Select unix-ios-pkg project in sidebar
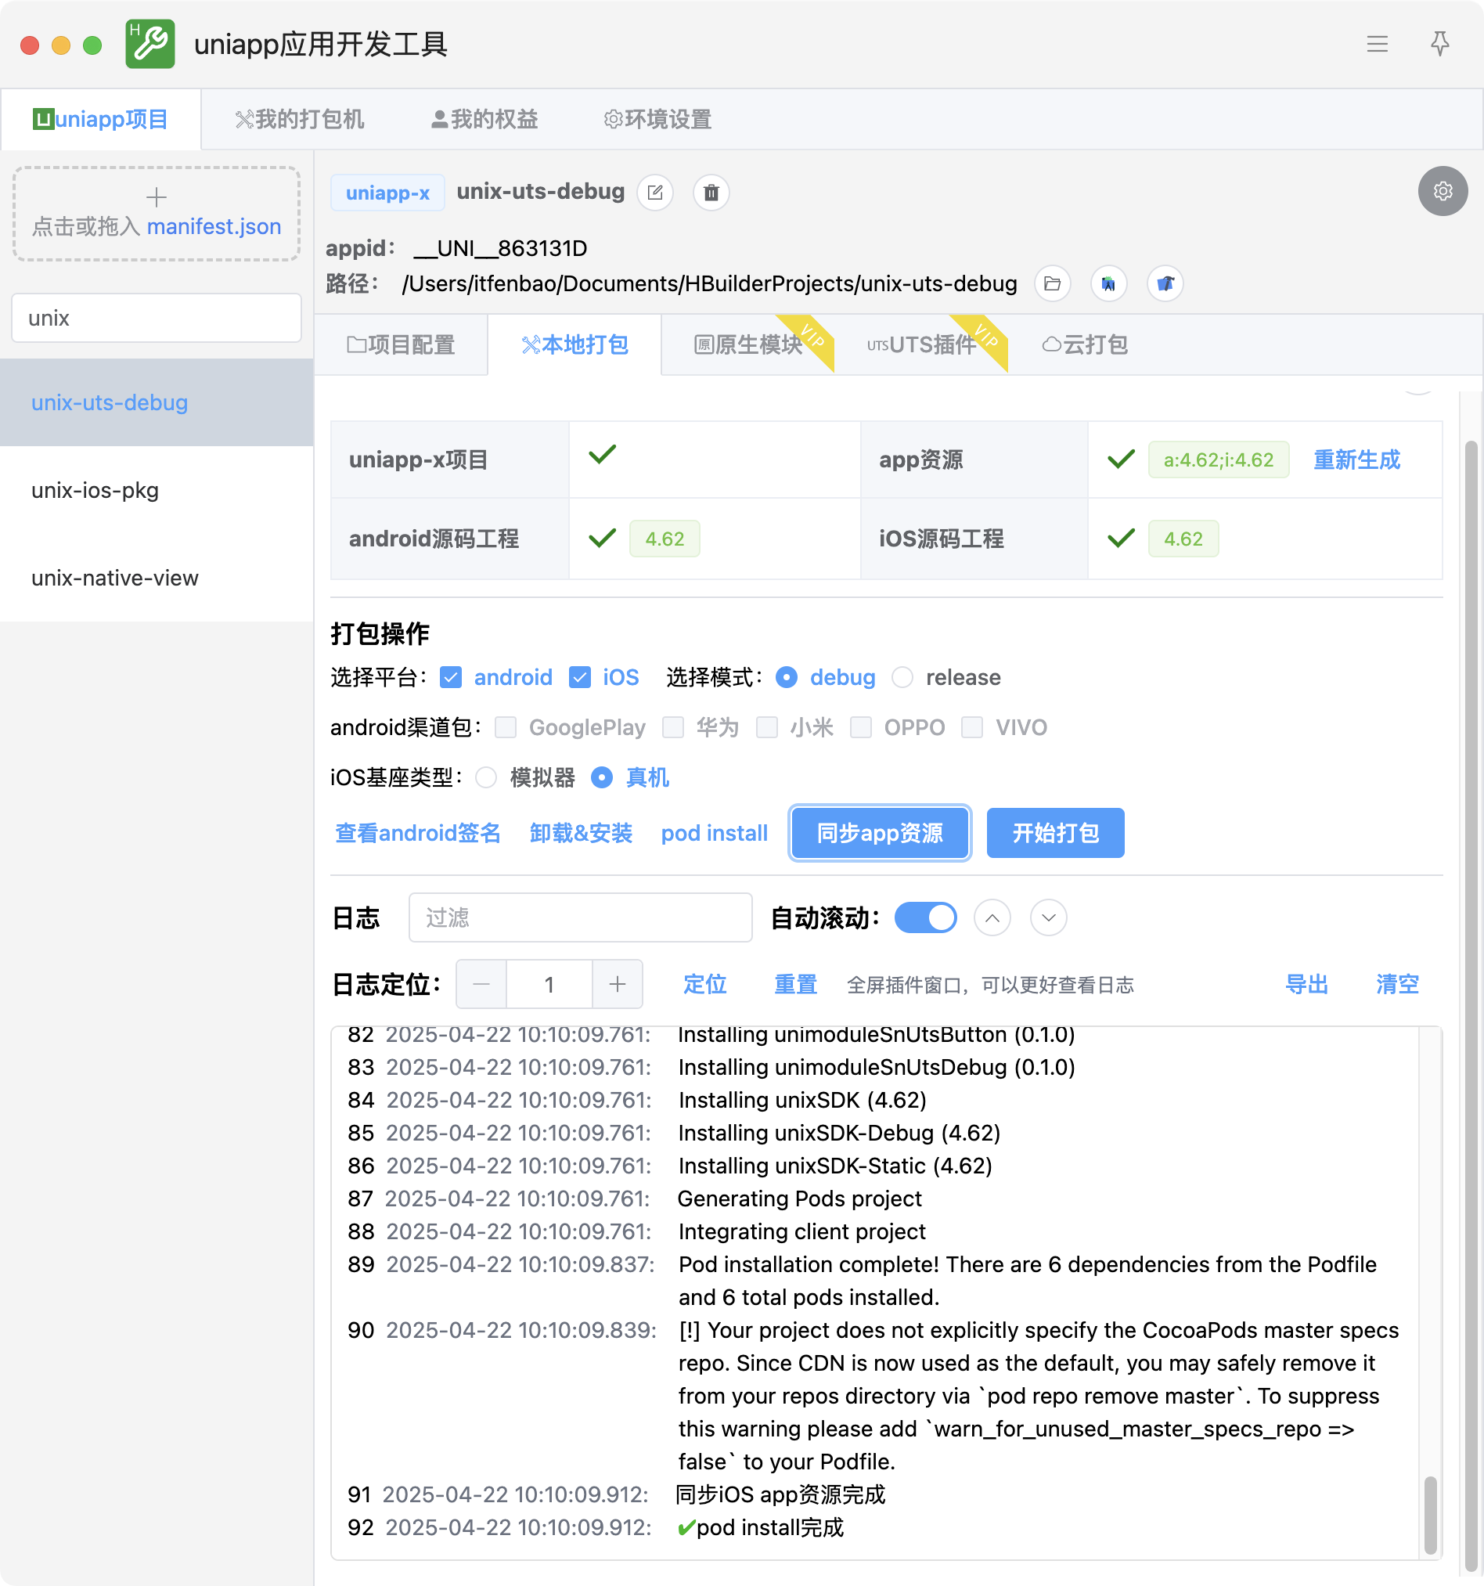The image size is (1484, 1586). [157, 490]
